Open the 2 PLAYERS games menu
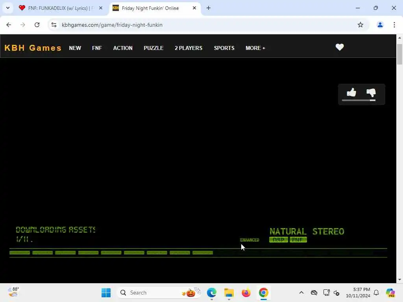This screenshot has height=302, width=403. (189, 48)
